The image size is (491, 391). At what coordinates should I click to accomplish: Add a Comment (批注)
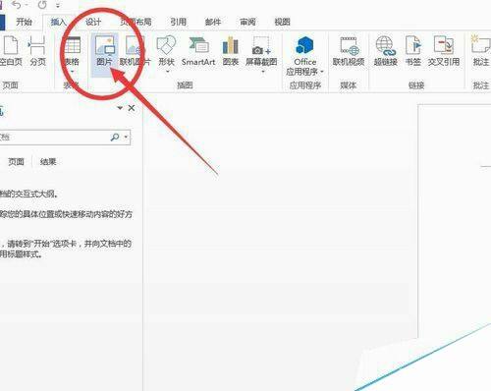click(x=480, y=51)
